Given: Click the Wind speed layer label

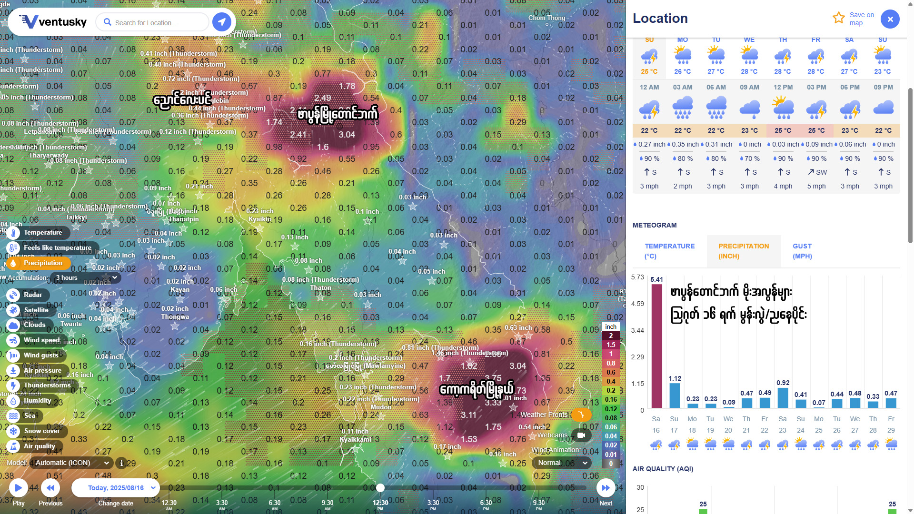Looking at the screenshot, I should pyautogui.click(x=42, y=340).
